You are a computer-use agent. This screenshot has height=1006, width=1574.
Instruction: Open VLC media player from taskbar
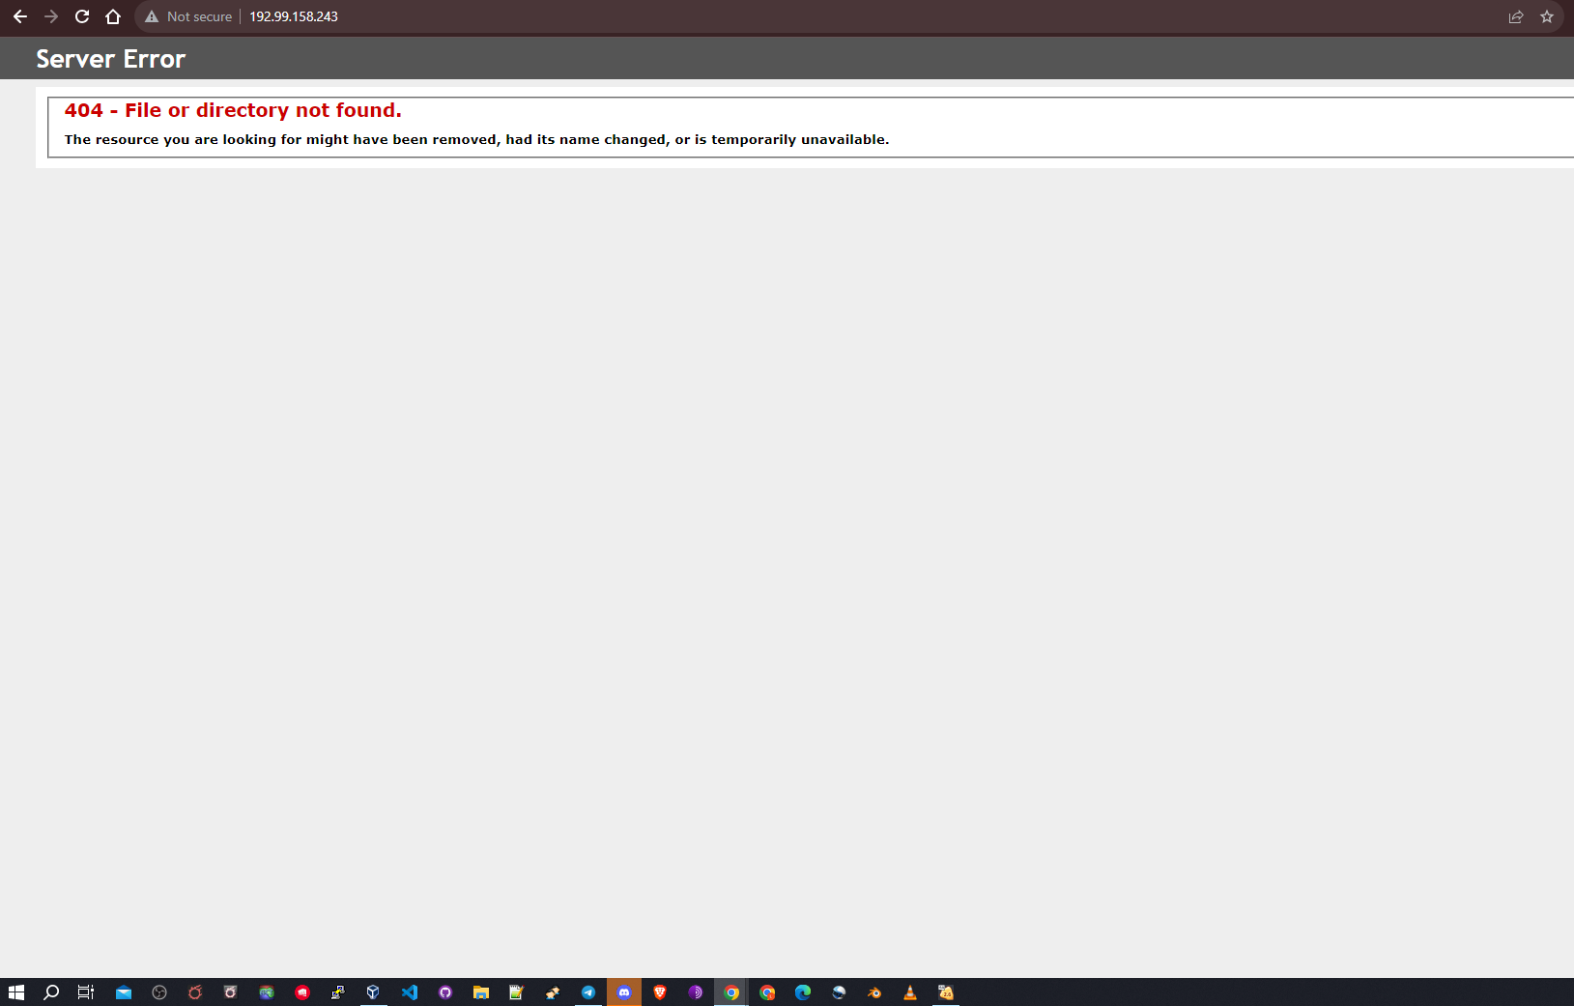tap(910, 992)
